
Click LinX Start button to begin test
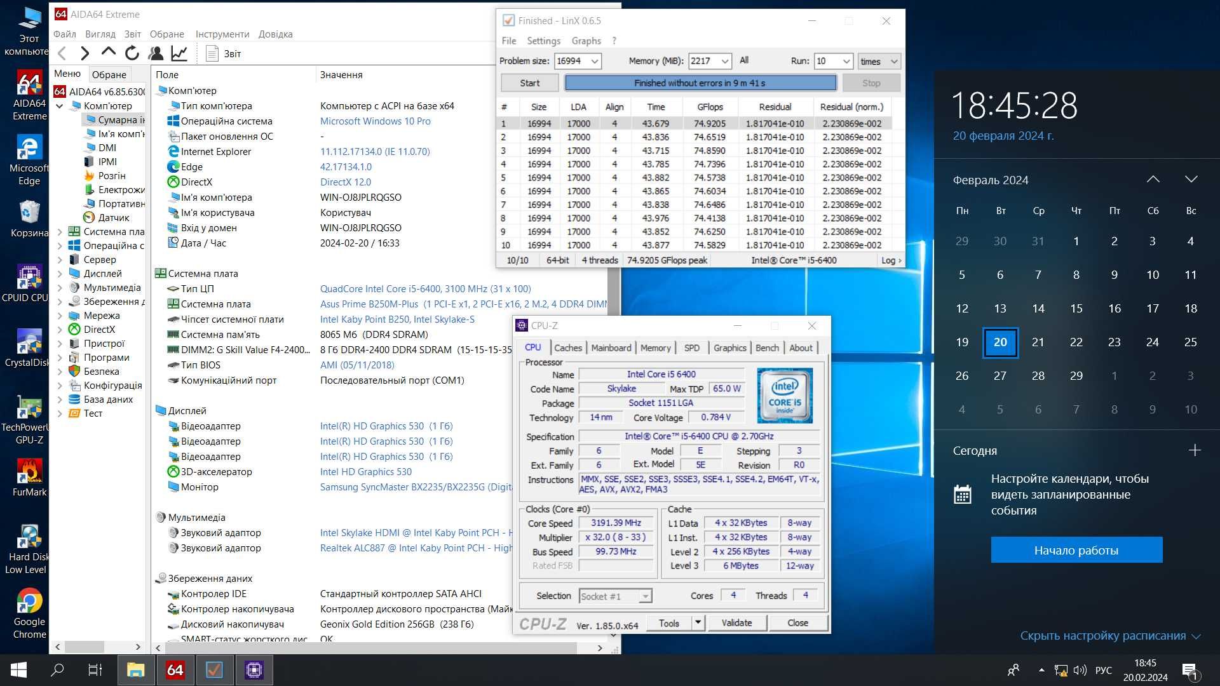tap(529, 82)
